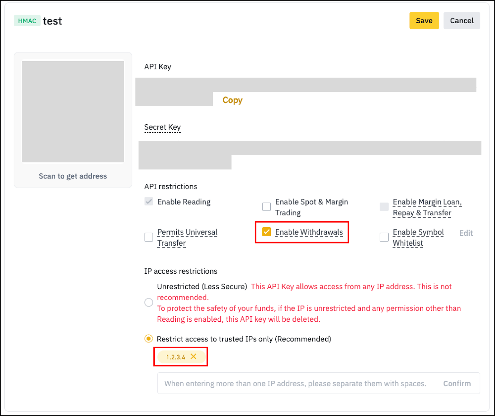Copy the API Key

[x=233, y=100]
